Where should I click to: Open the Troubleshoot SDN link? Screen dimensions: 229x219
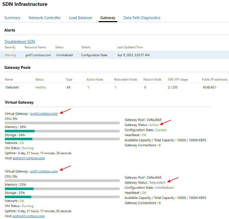(x=20, y=42)
